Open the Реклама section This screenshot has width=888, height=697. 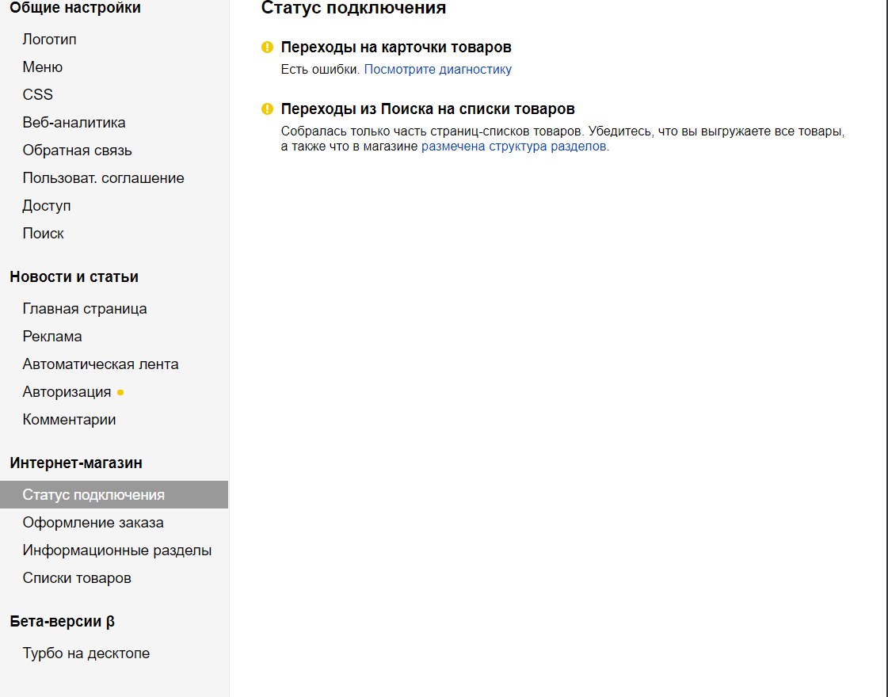tap(52, 337)
